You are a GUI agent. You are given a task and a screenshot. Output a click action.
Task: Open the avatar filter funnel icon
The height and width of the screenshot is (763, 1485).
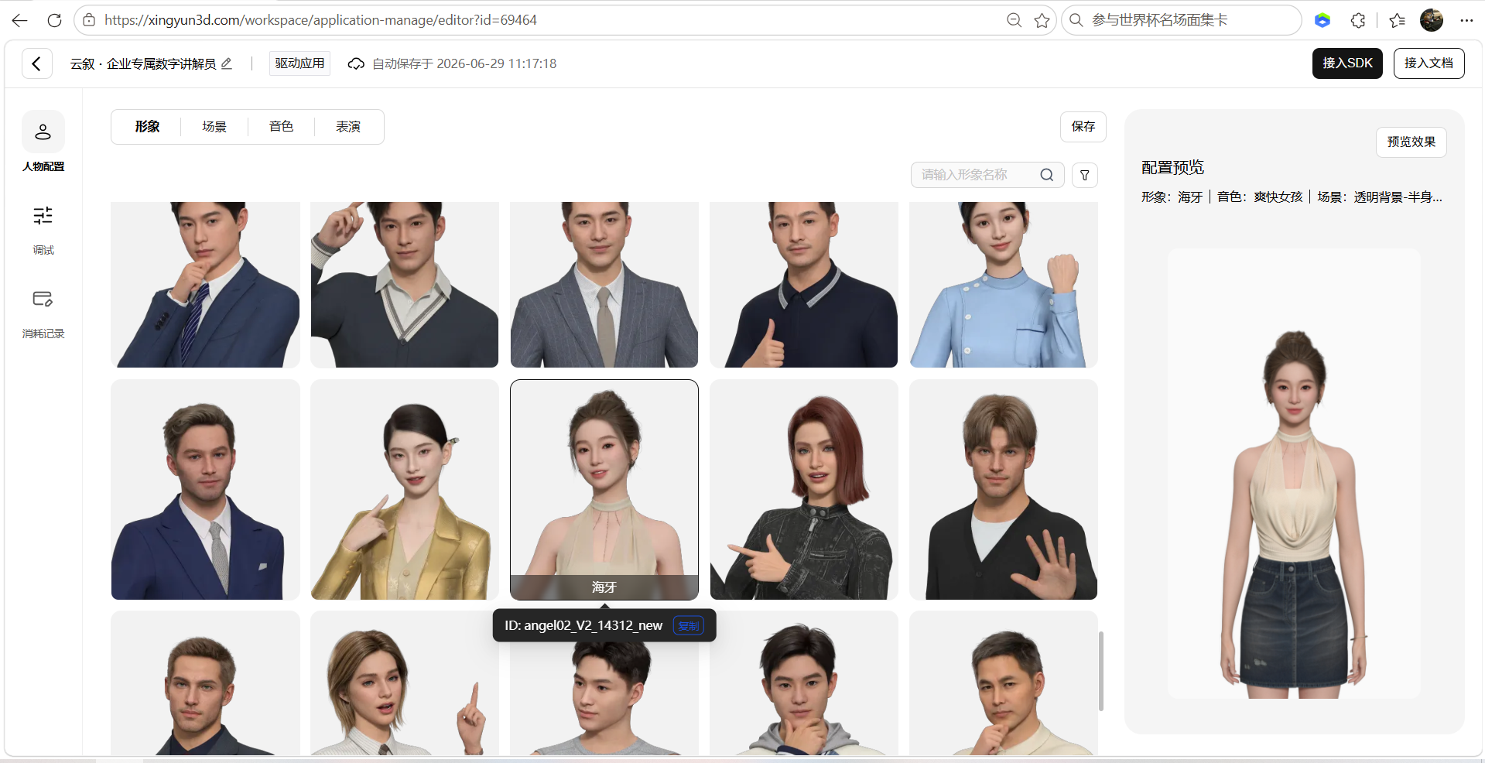1085,175
